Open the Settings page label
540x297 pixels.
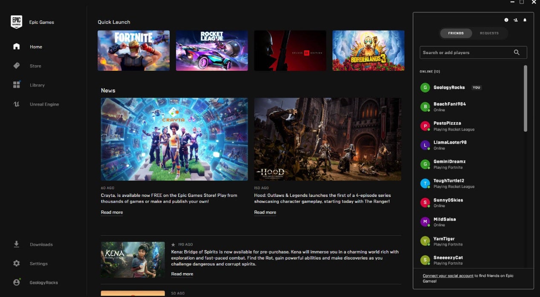tap(39, 264)
